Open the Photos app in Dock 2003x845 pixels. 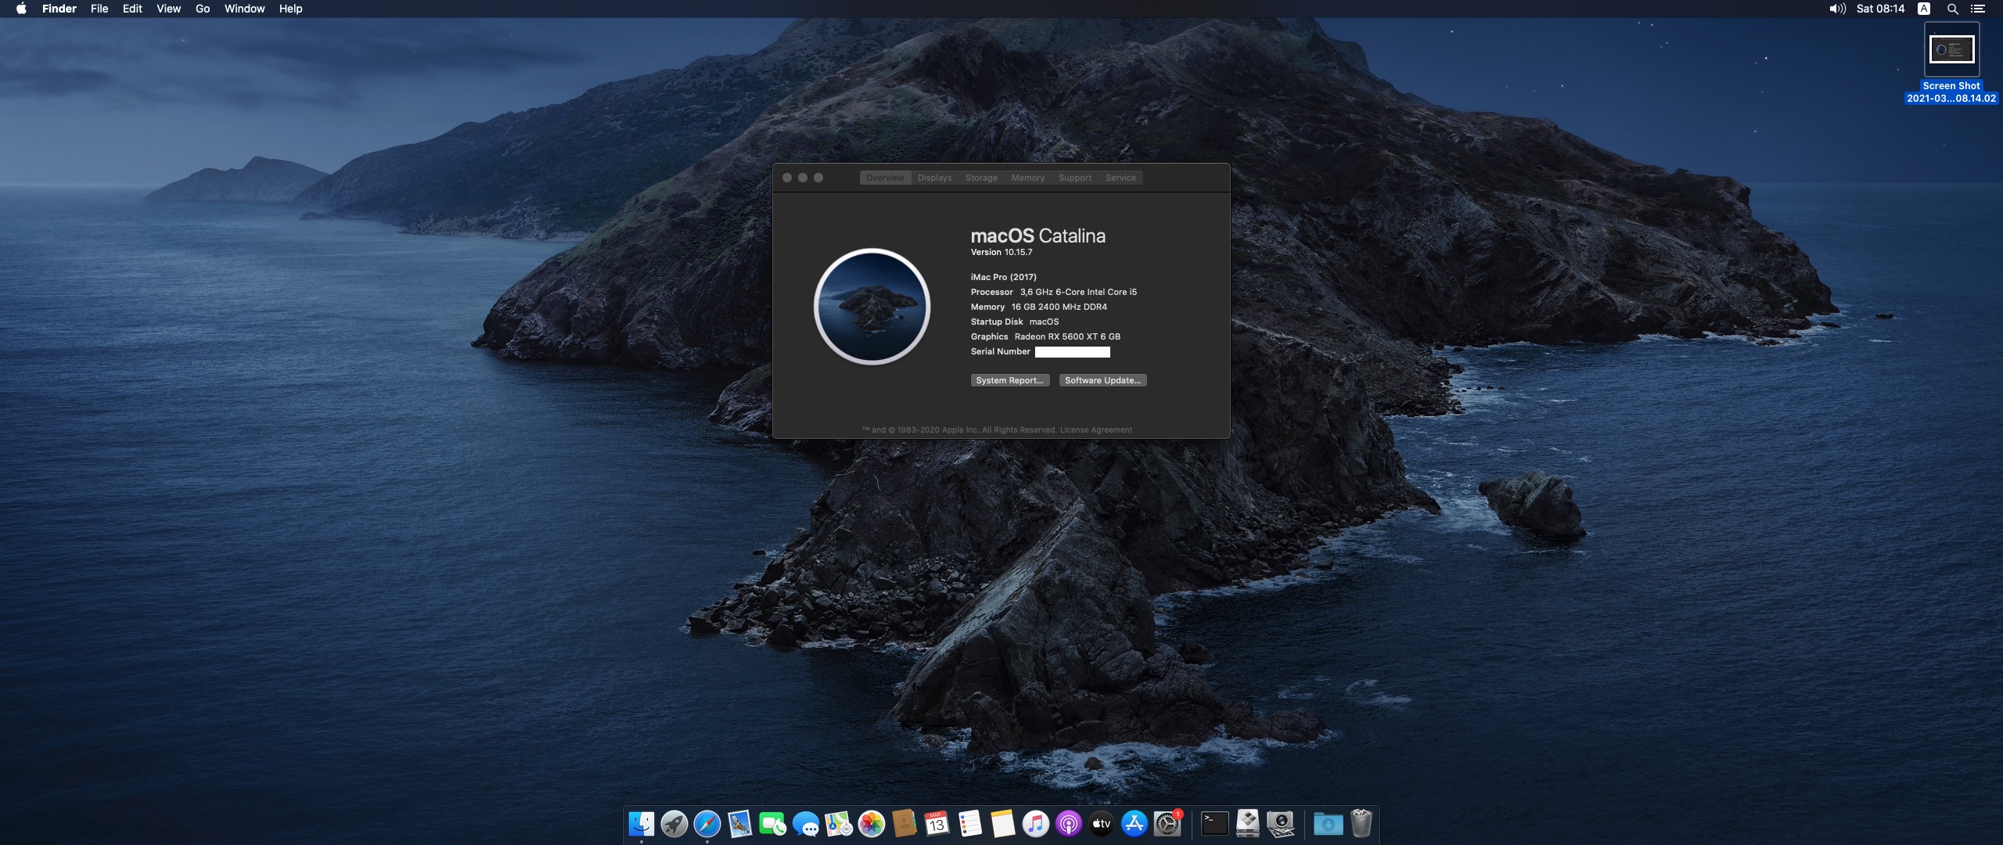[x=871, y=824]
